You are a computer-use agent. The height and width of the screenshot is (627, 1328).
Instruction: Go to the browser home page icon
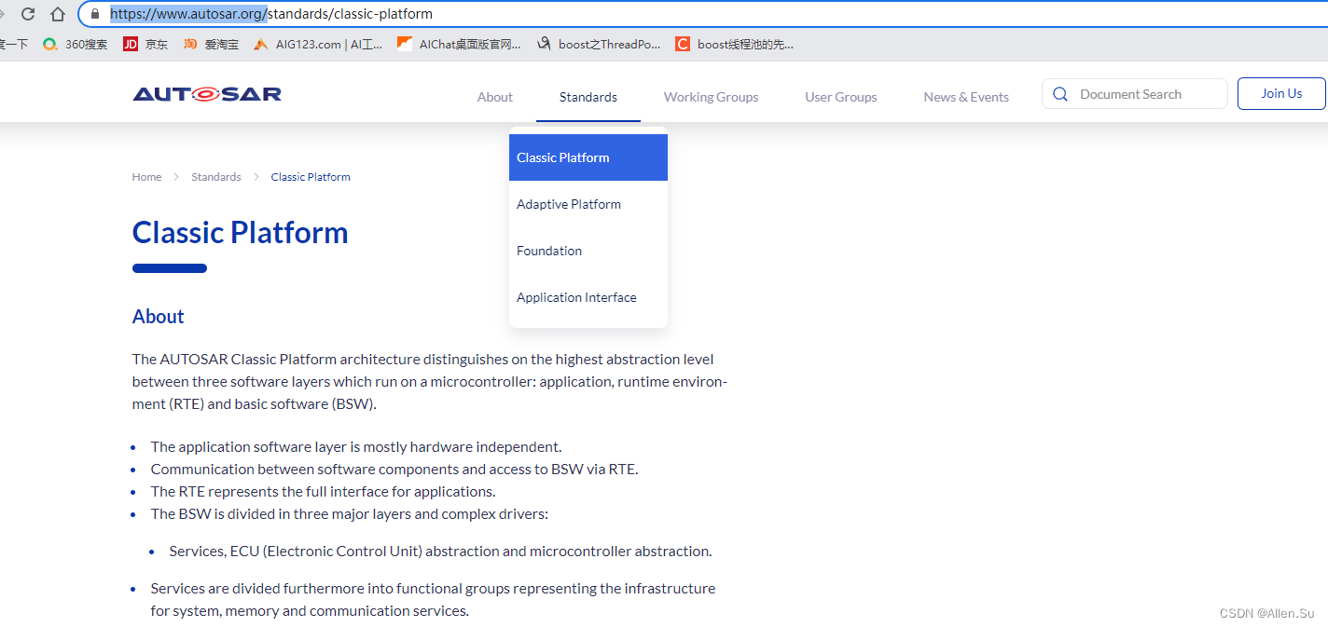[x=58, y=14]
